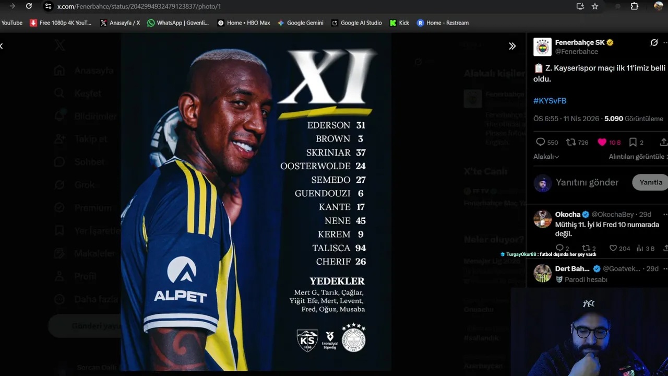
Task: Bookmark this page with the star icon
Action: (595, 6)
